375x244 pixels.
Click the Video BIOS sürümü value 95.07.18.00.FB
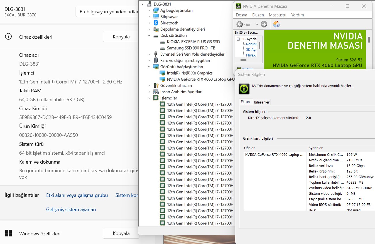359,205
